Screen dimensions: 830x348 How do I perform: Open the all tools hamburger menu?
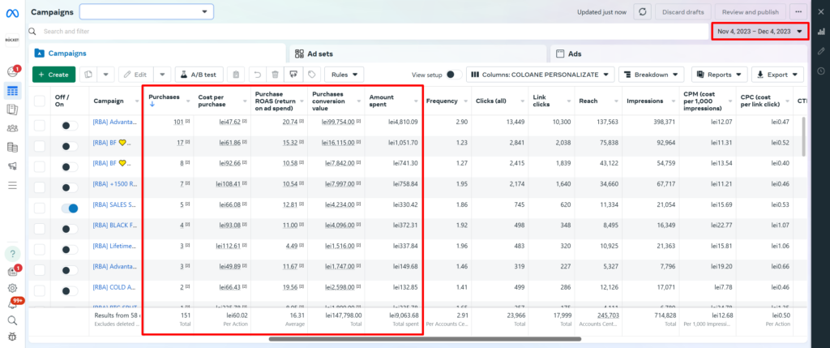coord(12,186)
